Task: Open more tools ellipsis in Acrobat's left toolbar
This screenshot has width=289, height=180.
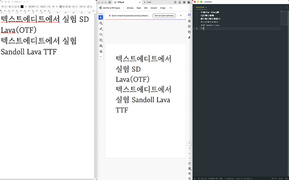Action: point(101,57)
